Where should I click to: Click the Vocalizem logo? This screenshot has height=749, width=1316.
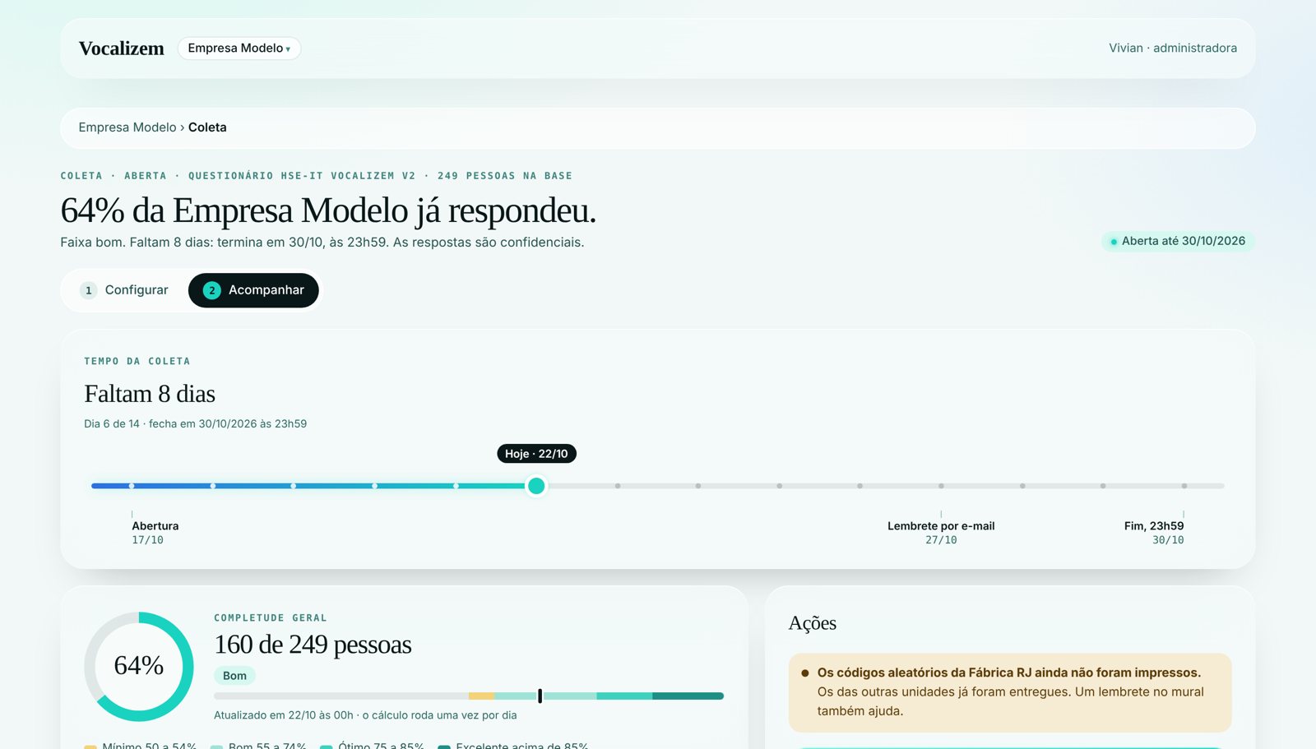point(122,49)
